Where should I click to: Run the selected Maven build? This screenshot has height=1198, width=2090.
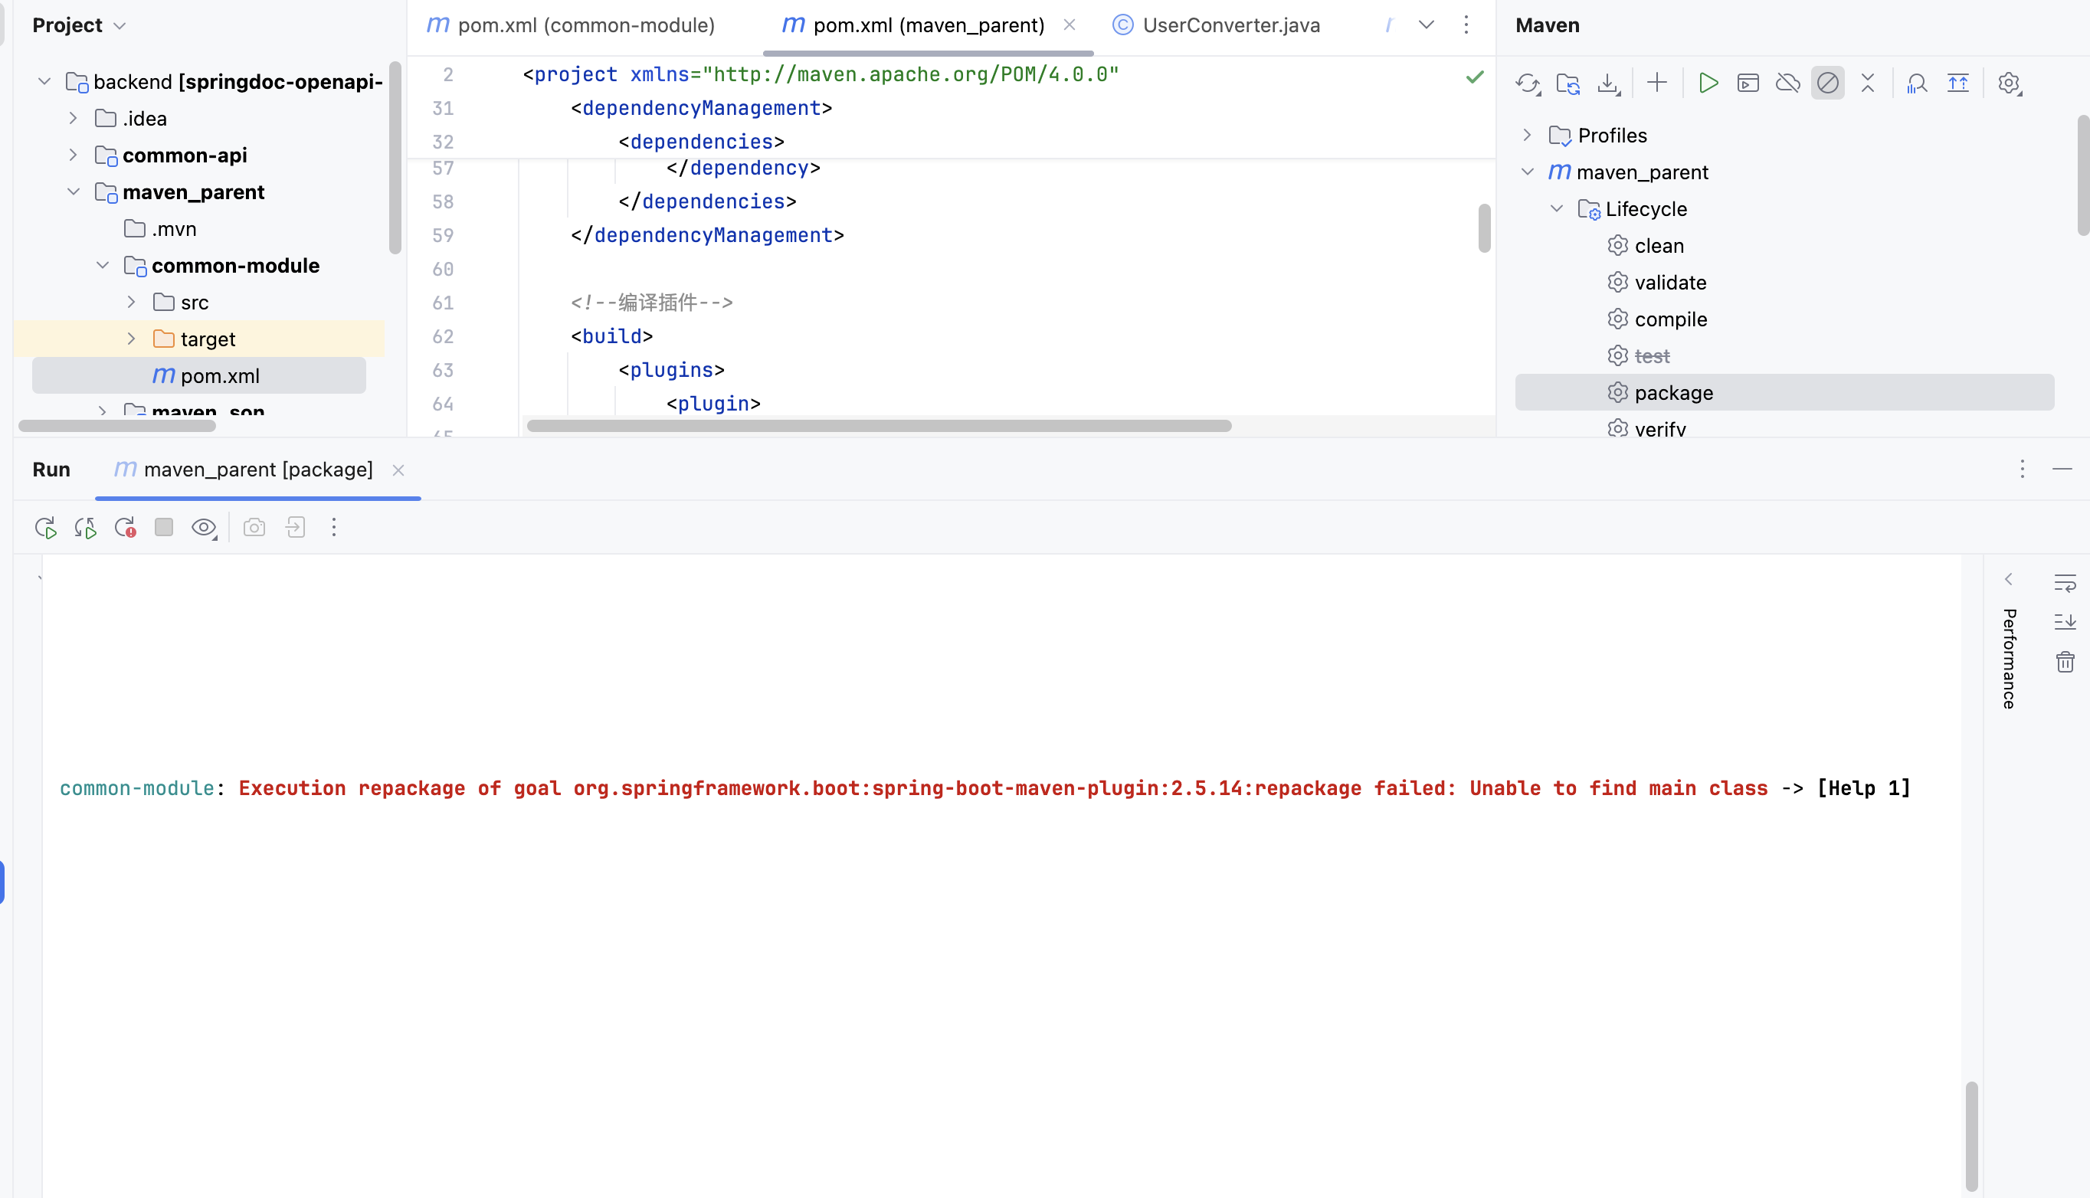pyautogui.click(x=1708, y=83)
